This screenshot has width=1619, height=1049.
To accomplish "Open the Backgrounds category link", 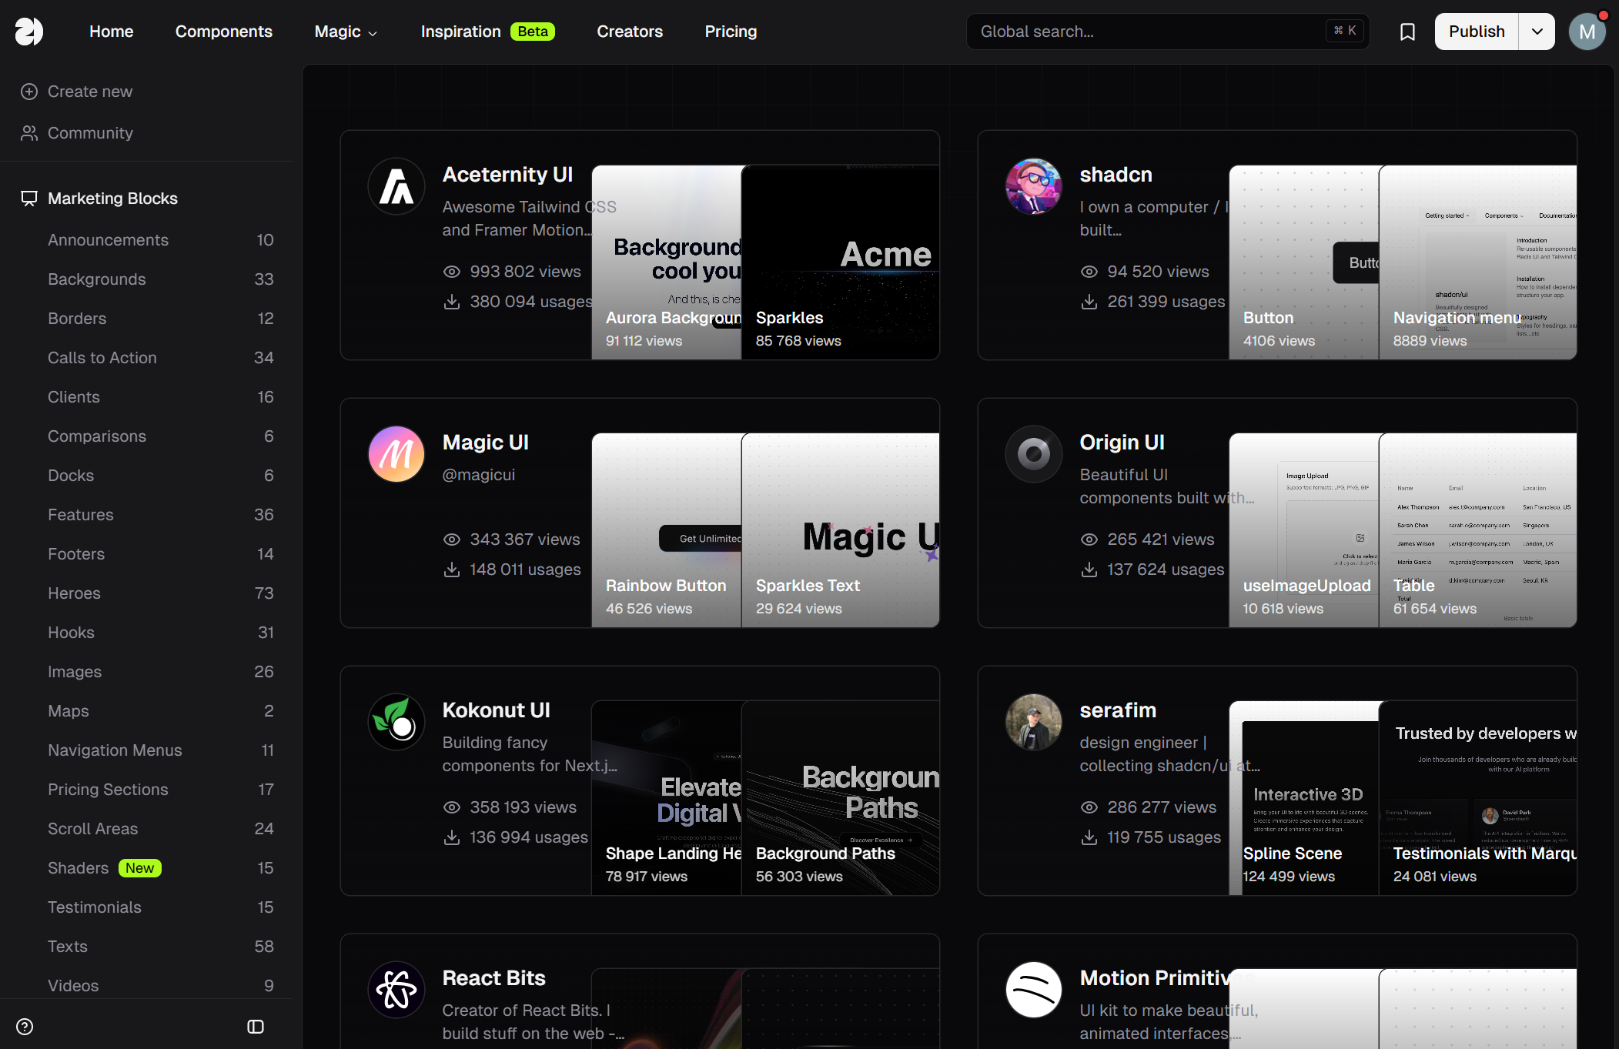I will pyautogui.click(x=97, y=279).
